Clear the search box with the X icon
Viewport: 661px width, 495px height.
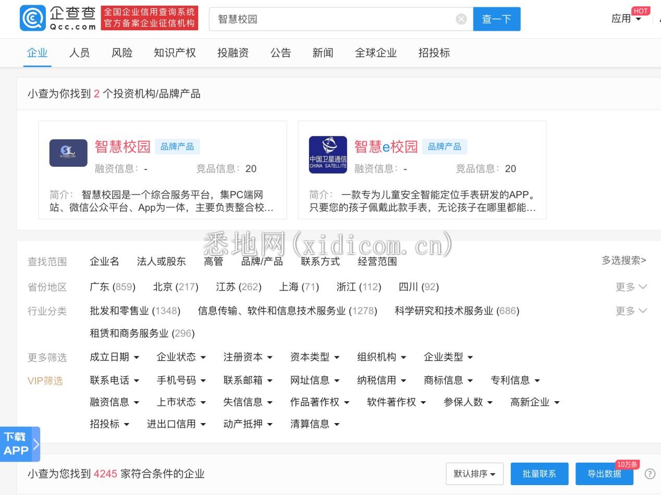[461, 19]
